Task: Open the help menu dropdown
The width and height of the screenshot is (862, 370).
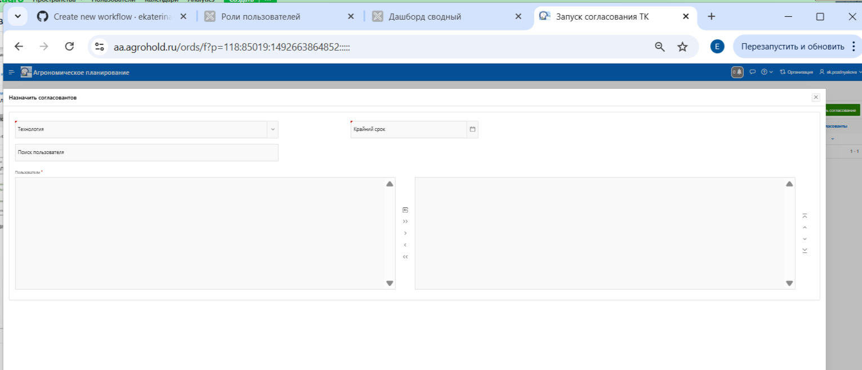Action: point(767,72)
